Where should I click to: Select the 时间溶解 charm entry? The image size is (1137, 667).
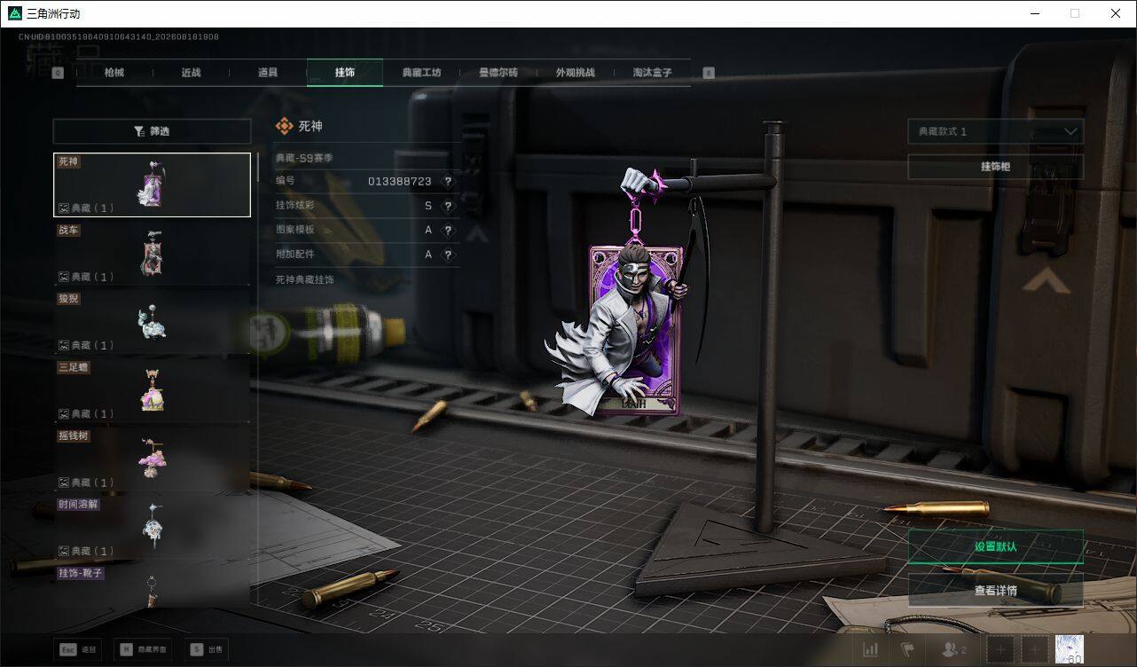tap(152, 528)
